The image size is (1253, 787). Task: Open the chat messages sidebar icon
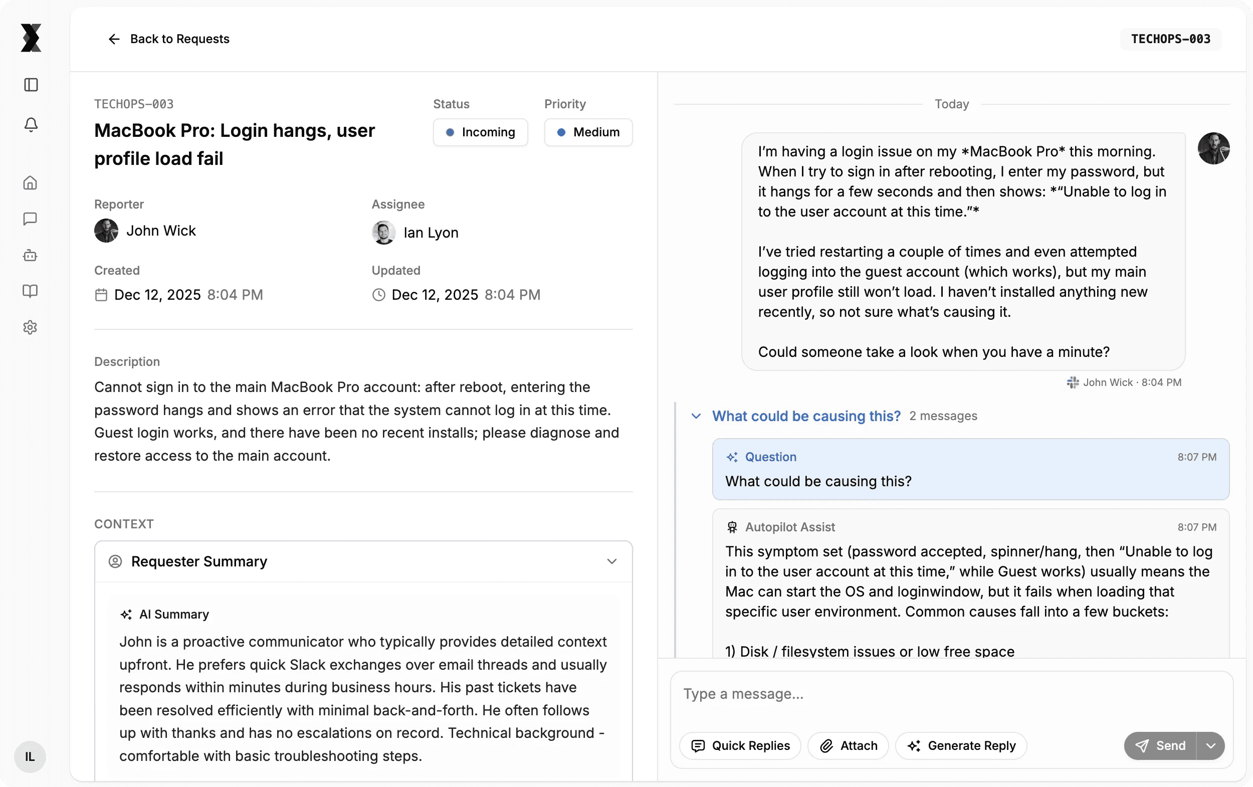pos(30,219)
